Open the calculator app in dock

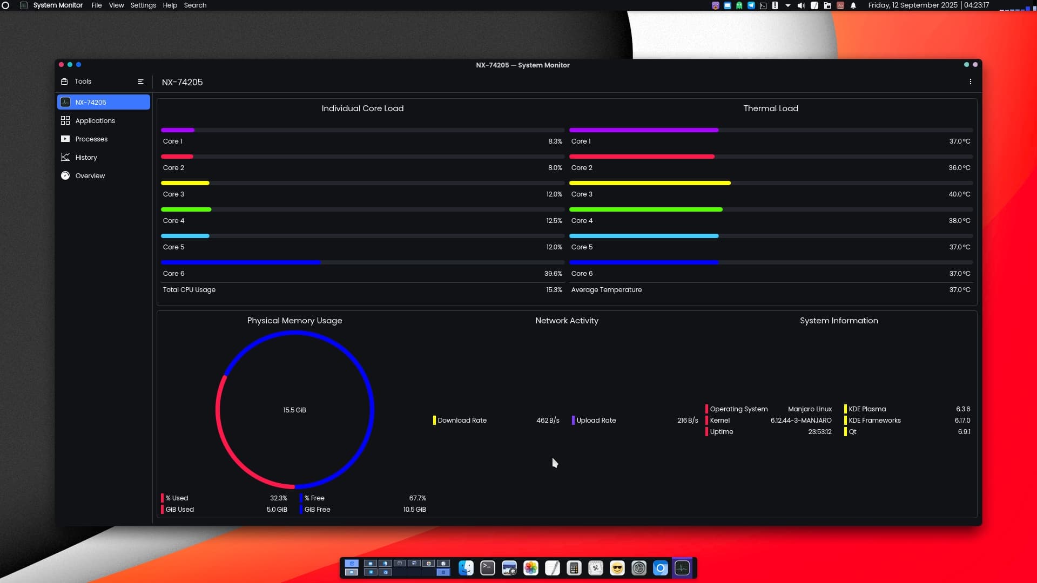tap(574, 568)
